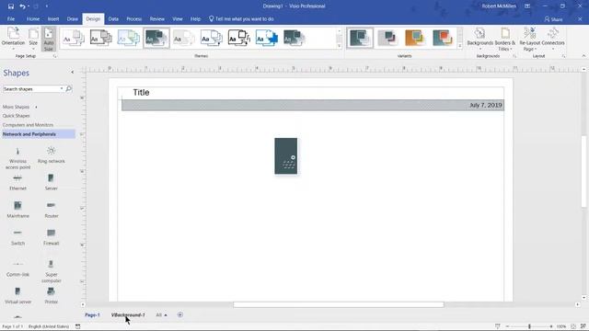Apply the seventh black hand-drawn theme

239,38
